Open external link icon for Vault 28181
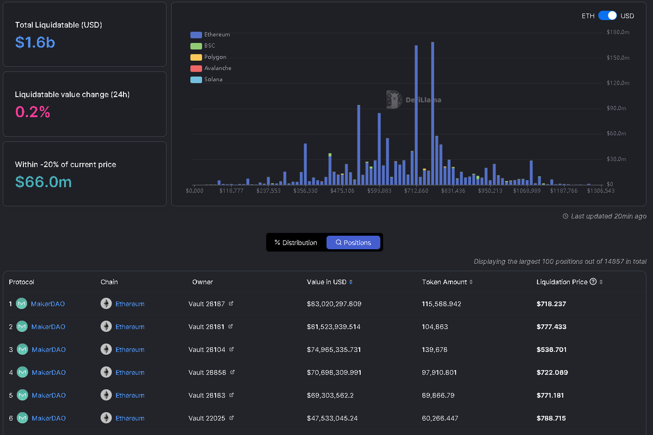 click(x=231, y=326)
